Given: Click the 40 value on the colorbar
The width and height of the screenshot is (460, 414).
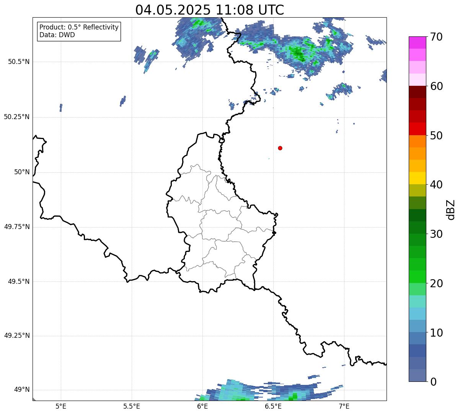Looking at the screenshot, I should tap(436, 185).
